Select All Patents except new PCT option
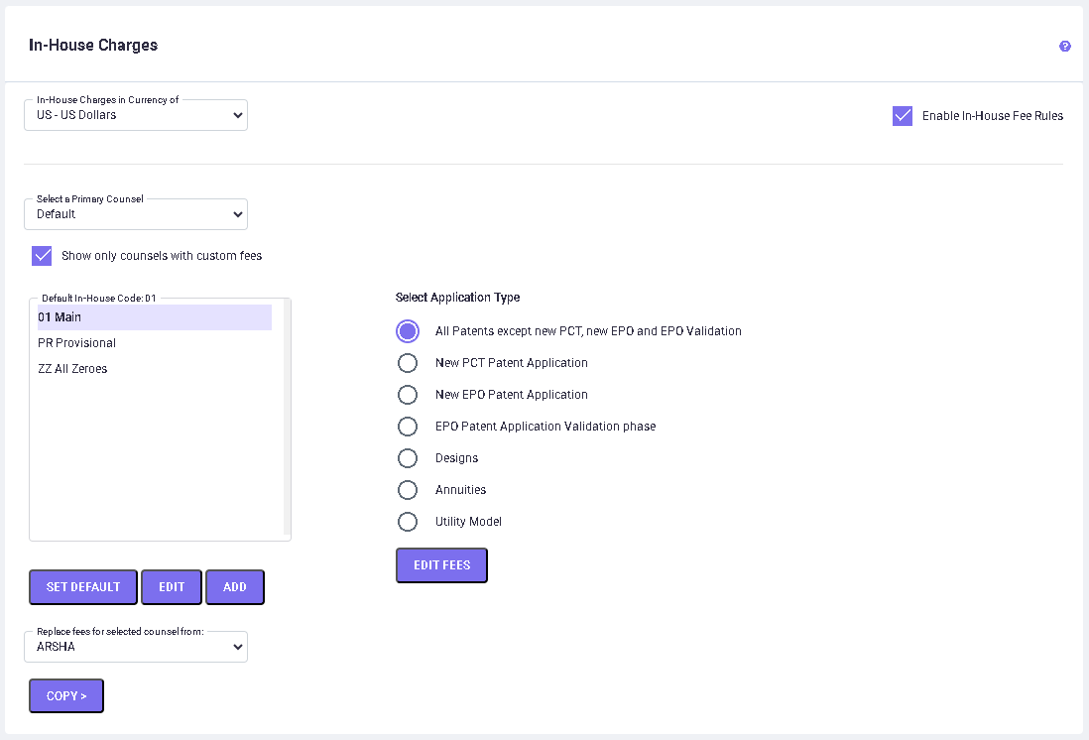 tap(408, 331)
